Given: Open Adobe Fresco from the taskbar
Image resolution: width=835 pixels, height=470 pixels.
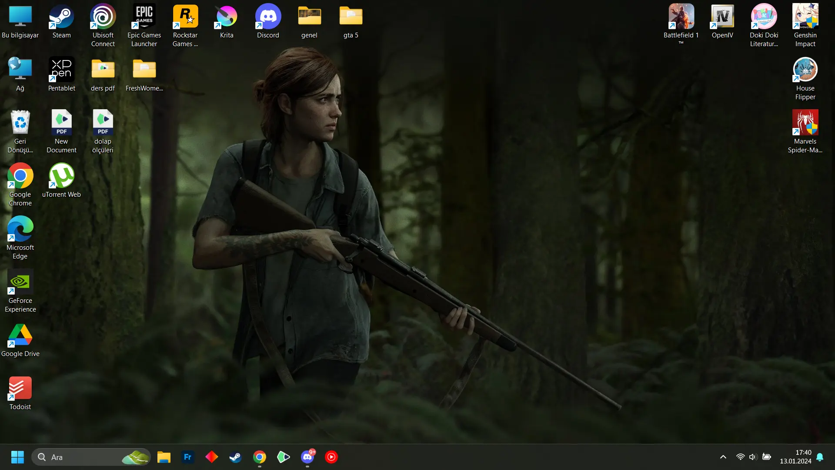Looking at the screenshot, I should pyautogui.click(x=187, y=457).
